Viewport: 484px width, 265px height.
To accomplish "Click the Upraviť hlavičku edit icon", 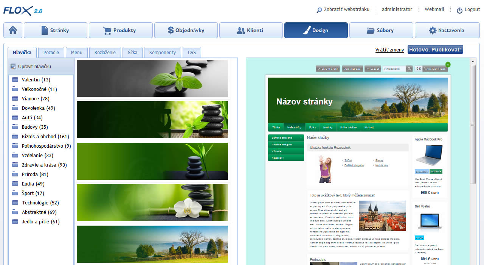I will [13, 67].
